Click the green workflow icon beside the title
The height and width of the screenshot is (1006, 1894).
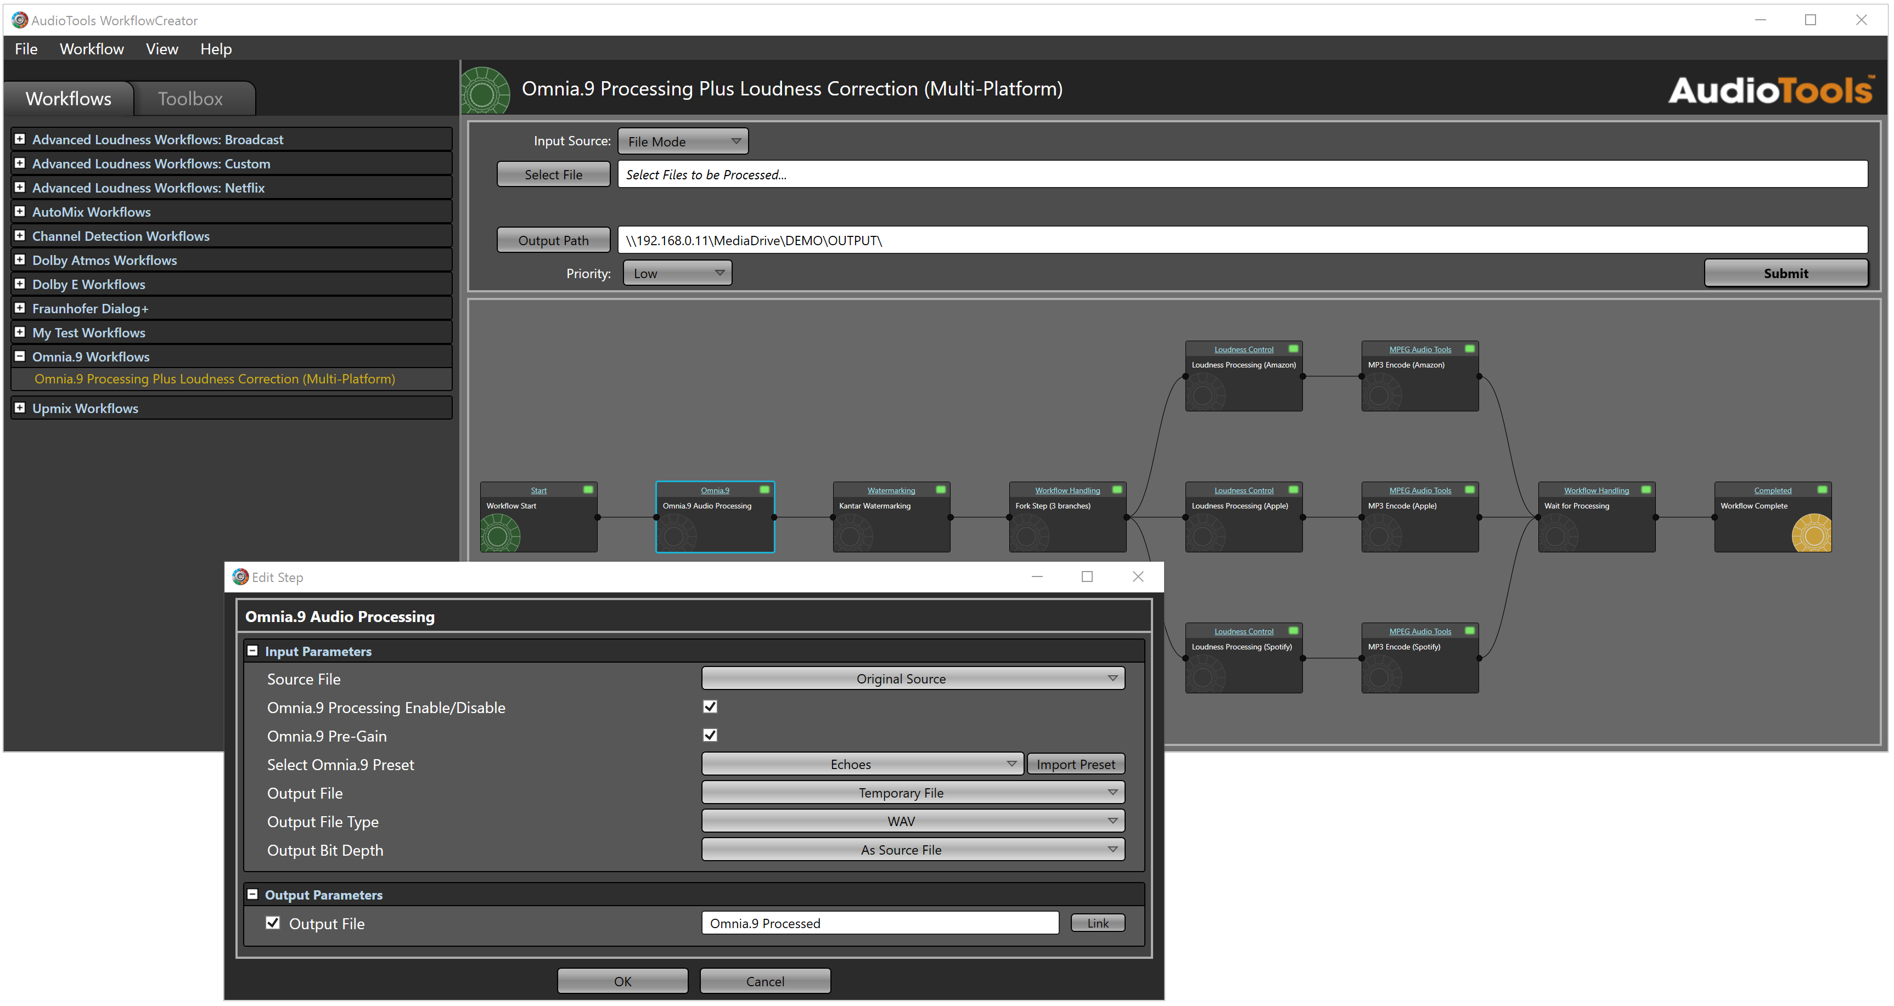point(485,91)
